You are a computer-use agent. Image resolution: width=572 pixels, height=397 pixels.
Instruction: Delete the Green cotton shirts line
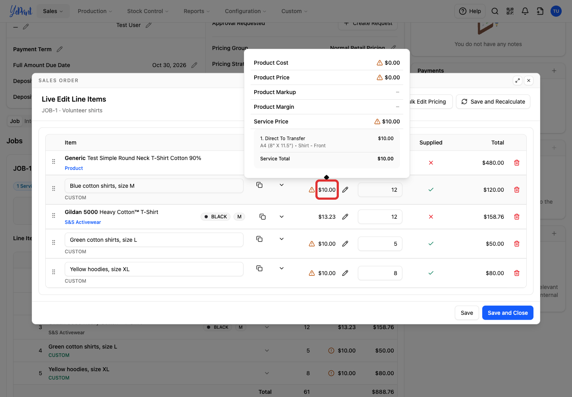(x=517, y=244)
